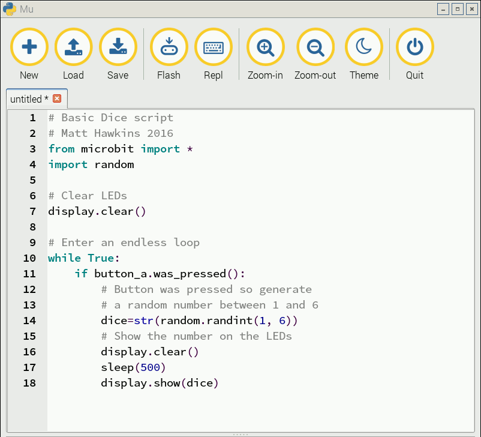The image size is (481, 437).
Task: Click line 16 'display.clear()'
Action: click(x=150, y=352)
